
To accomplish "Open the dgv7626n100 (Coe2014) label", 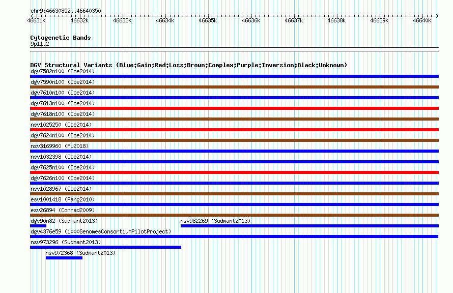I will 63,178.
